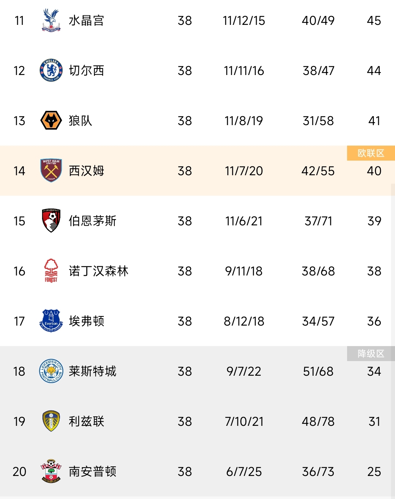This screenshot has height=499, width=395.
Task: Click the Crystal Palace club crest
Action: (x=51, y=20)
